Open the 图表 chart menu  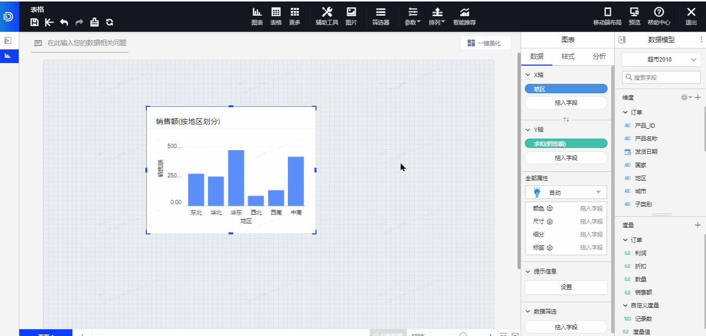[x=257, y=16]
